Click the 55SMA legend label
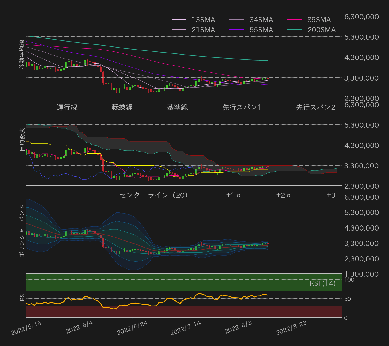 [261, 30]
